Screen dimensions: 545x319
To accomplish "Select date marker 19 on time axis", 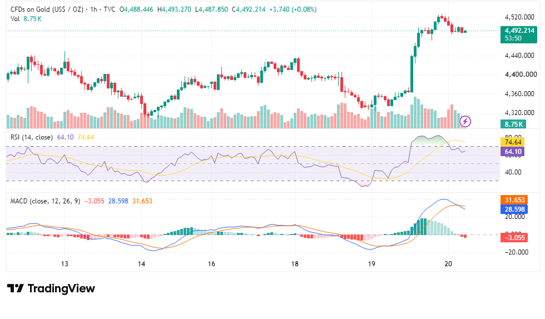I will point(371,264).
